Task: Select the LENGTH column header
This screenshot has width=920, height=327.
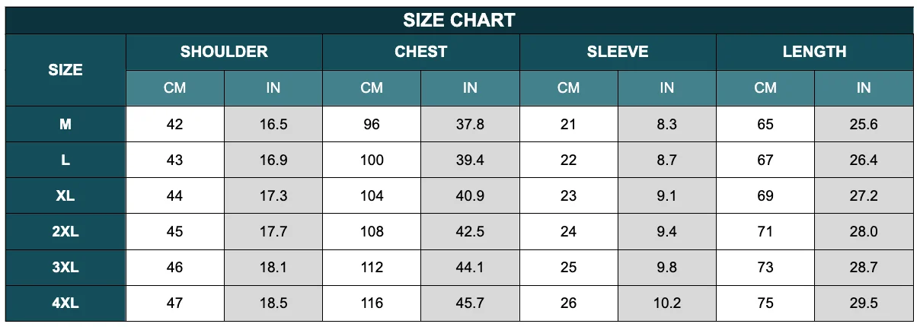Action: [815, 52]
